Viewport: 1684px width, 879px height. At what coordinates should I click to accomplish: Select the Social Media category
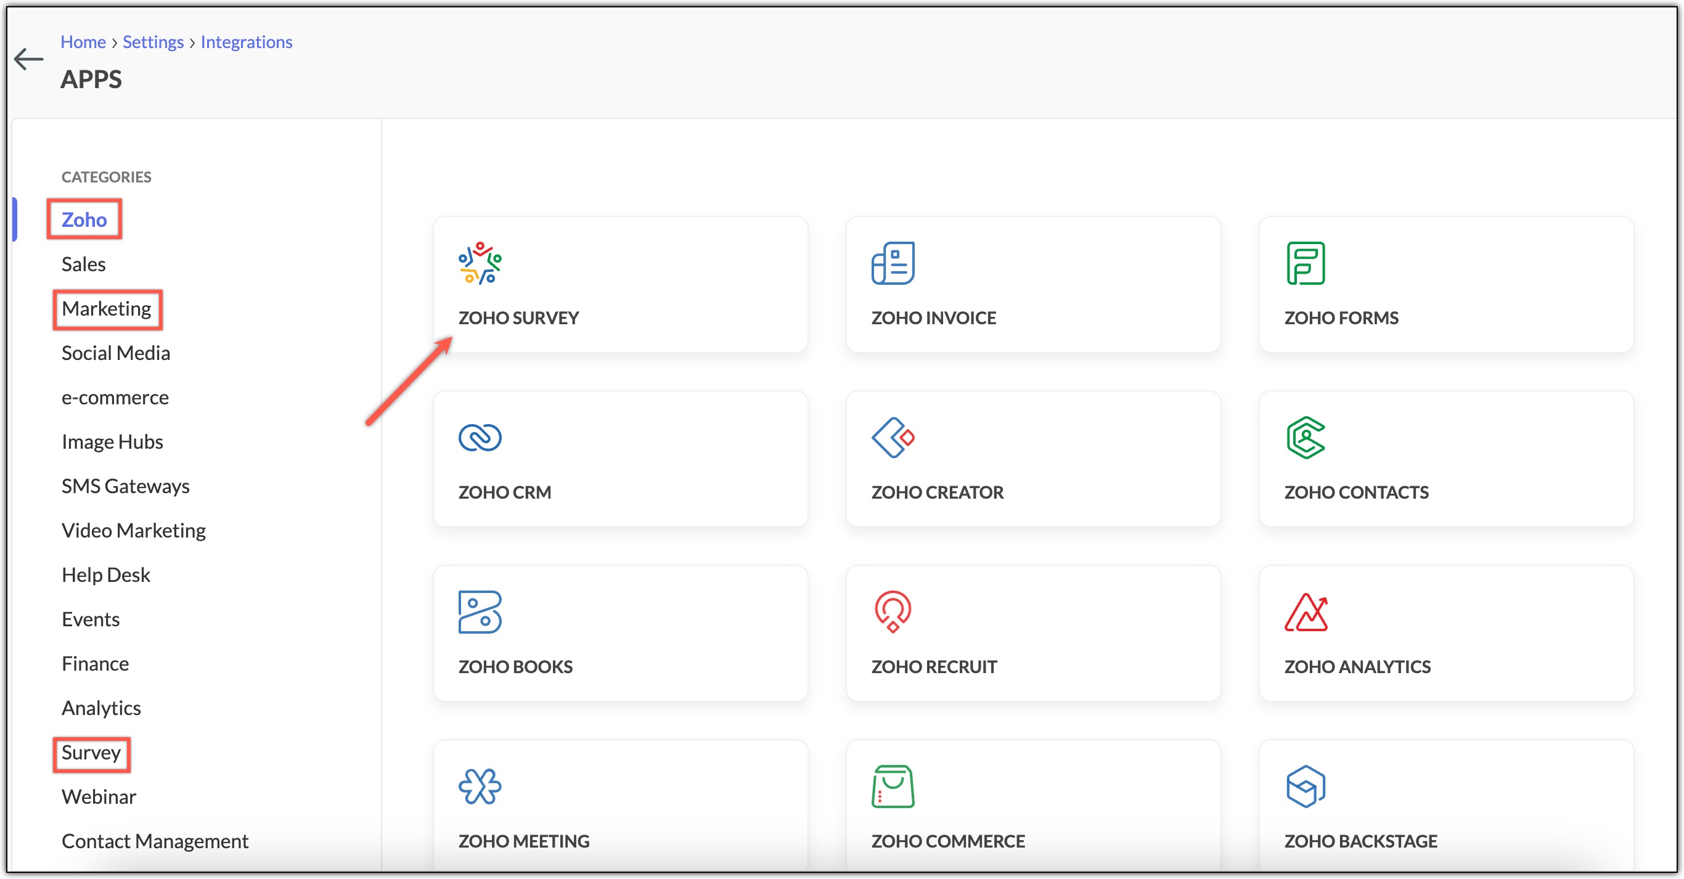pos(116,353)
